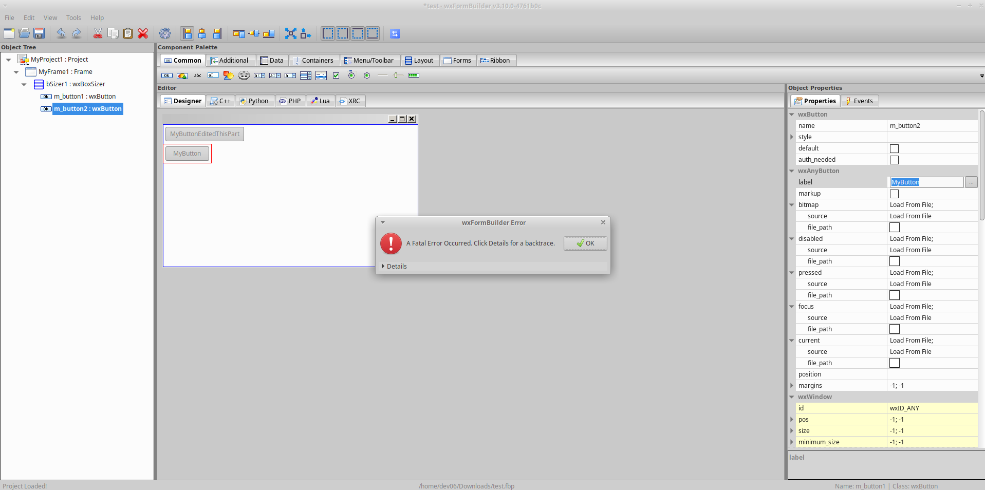985x490 pixels.
Task: Expand the Details section in error dialog
Action: tap(395, 266)
